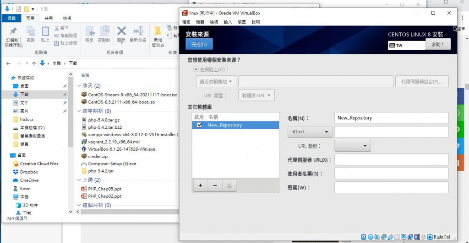Click the network adapter icon in VirtualBox status bar

384,237
